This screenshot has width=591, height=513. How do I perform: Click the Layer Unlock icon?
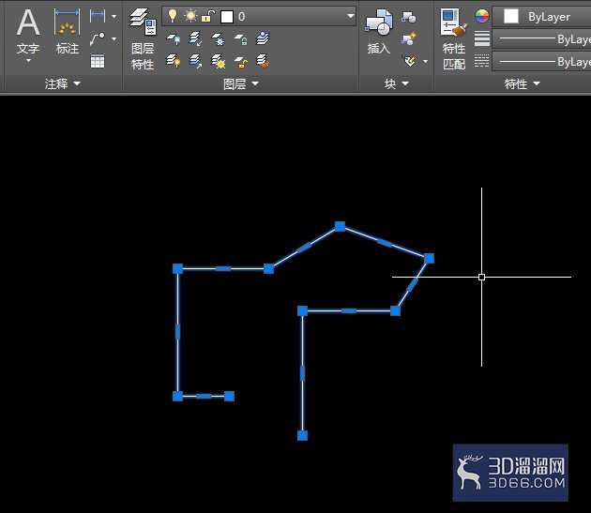[x=241, y=62]
